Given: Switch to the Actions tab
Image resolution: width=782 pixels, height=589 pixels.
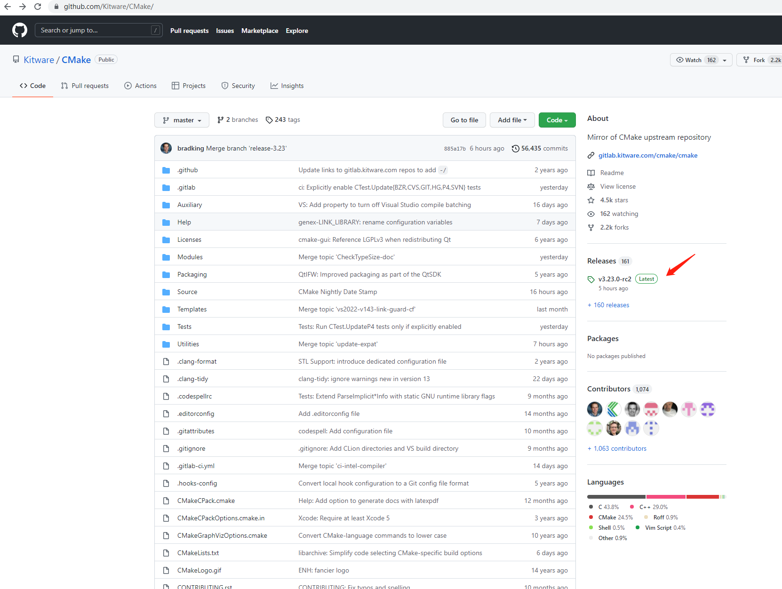Looking at the screenshot, I should [x=140, y=86].
